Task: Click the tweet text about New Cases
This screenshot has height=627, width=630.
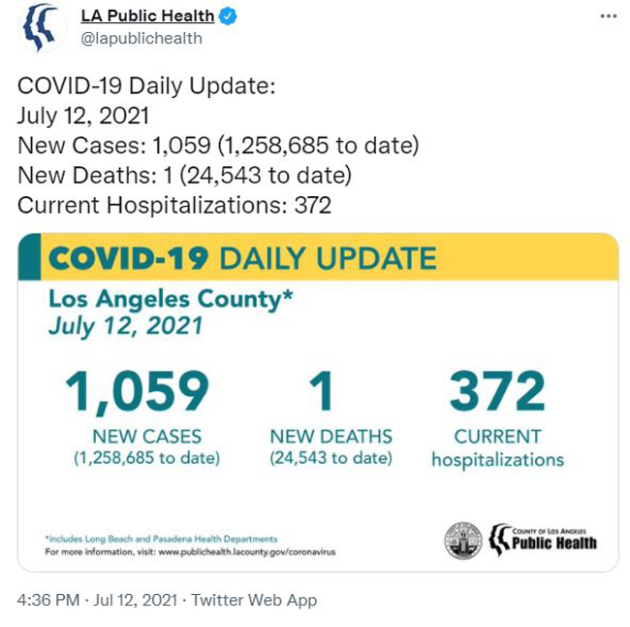Action: 218,146
